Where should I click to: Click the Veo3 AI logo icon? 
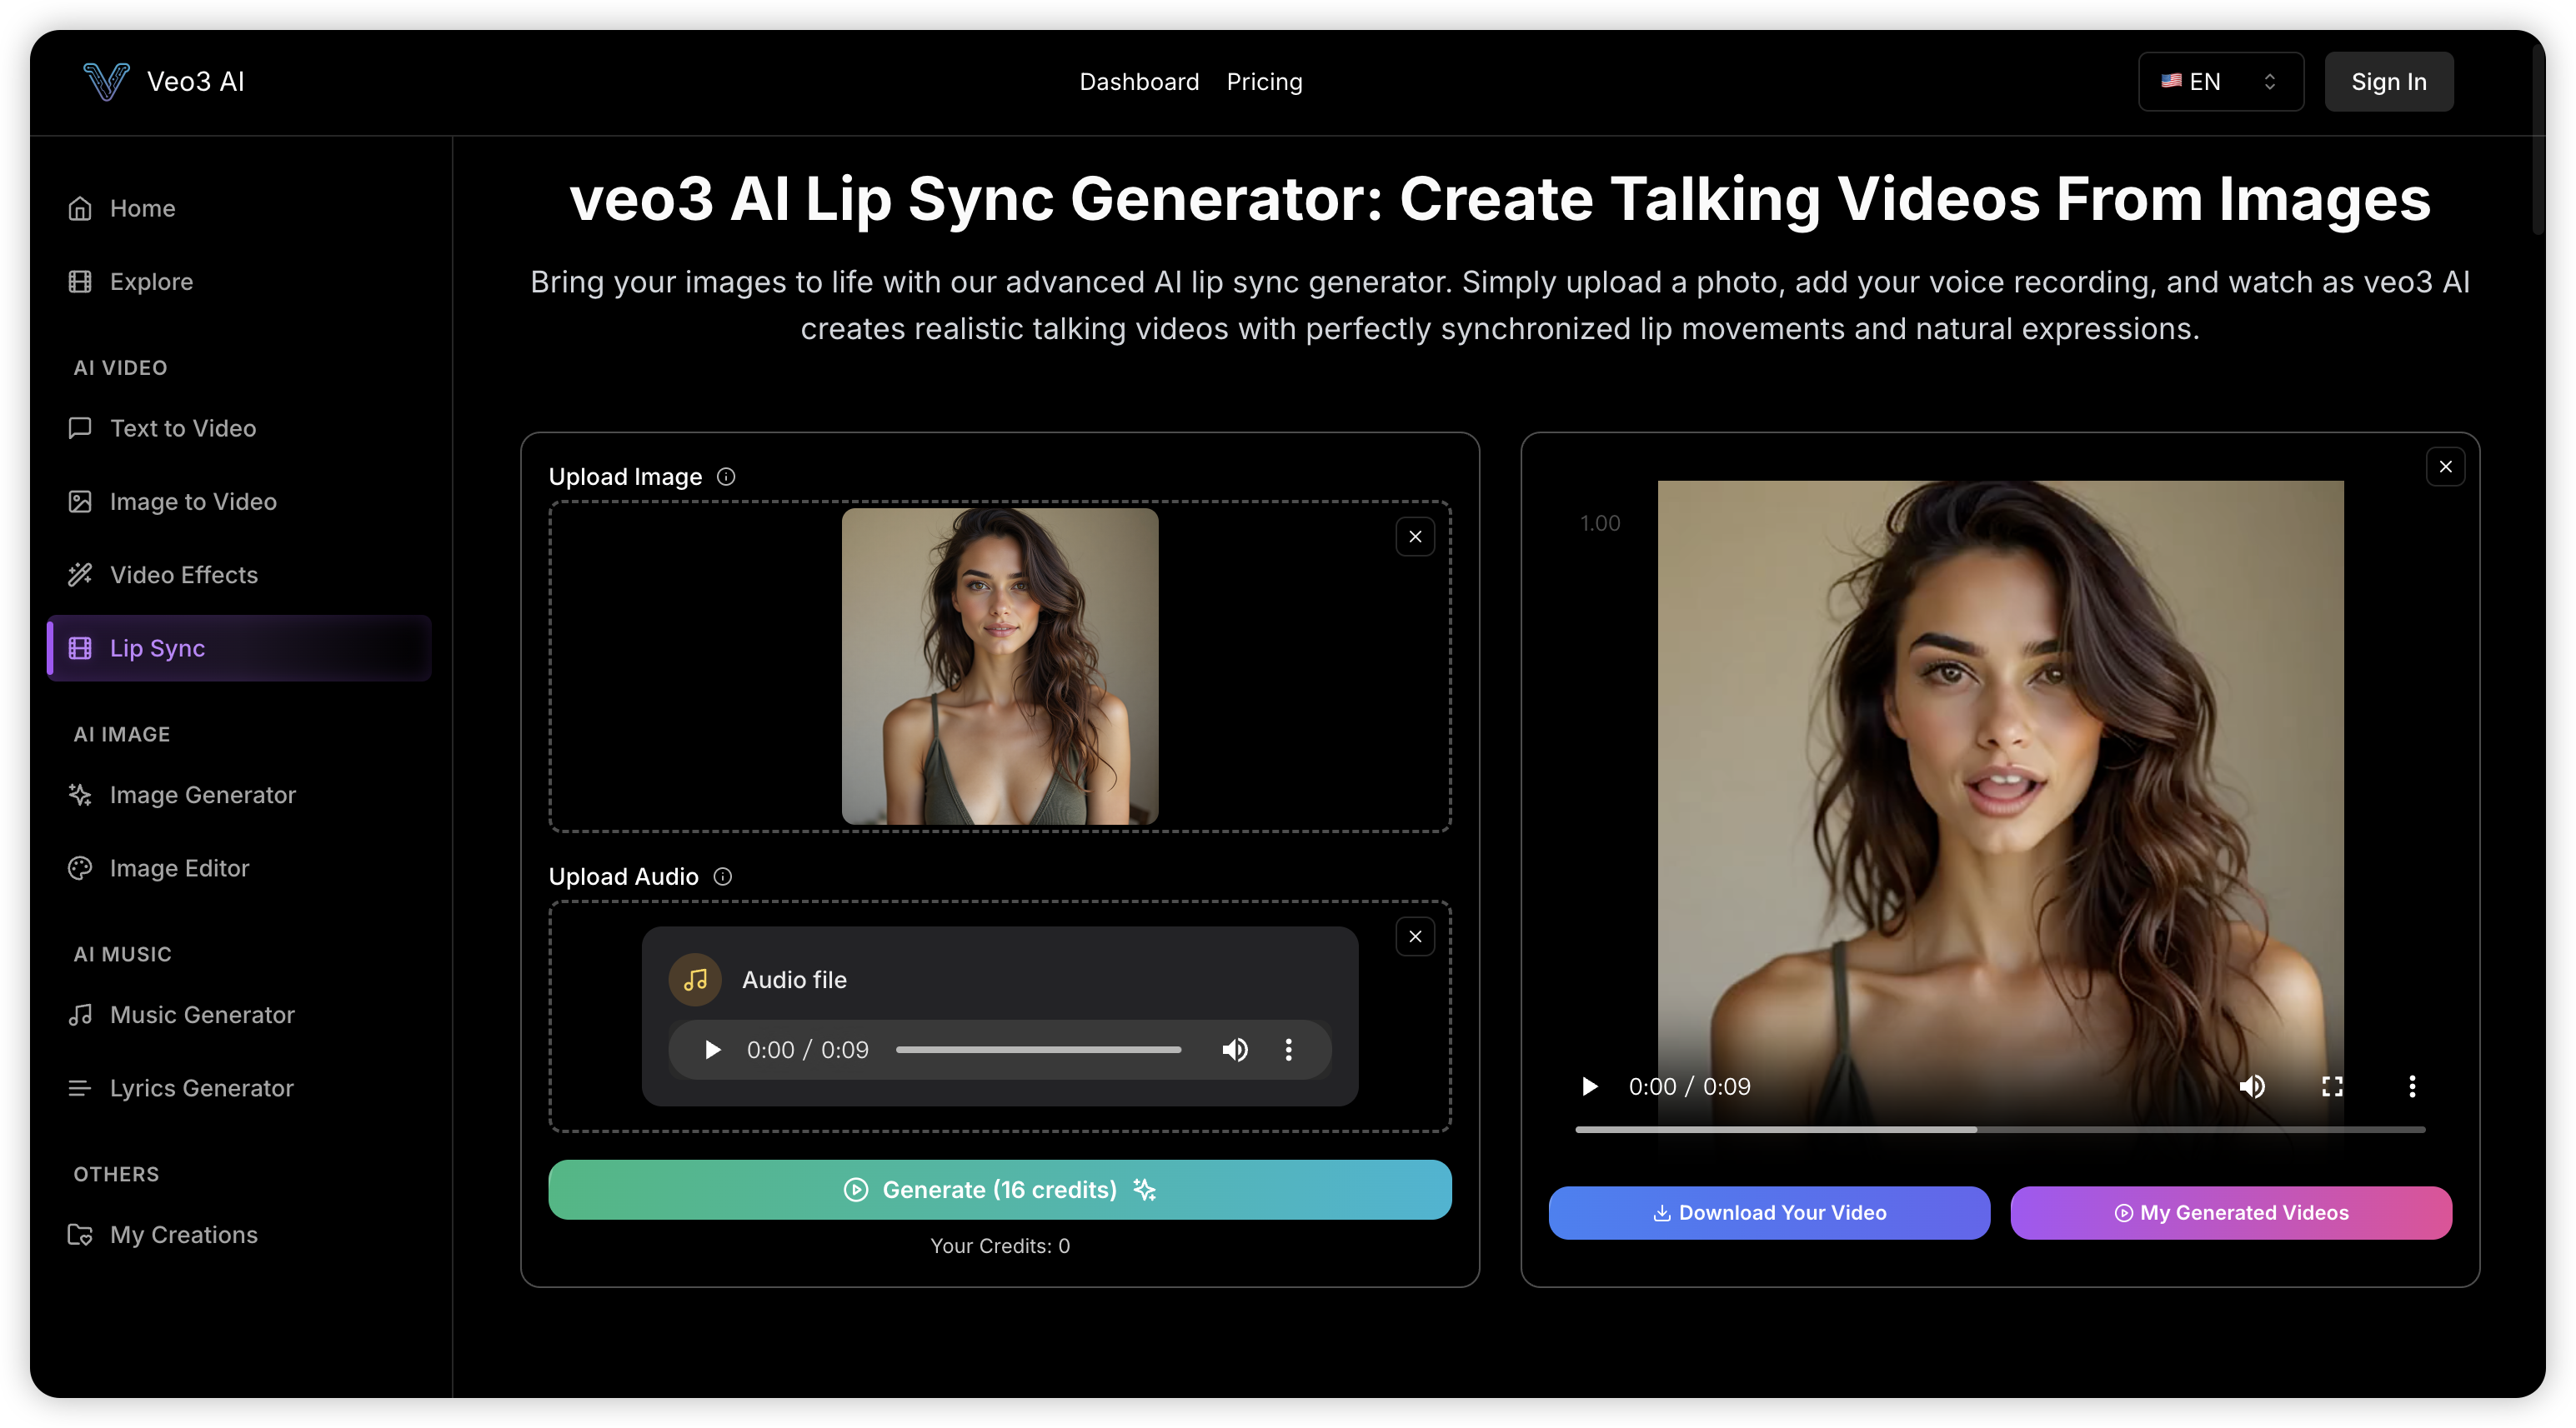click(x=106, y=81)
